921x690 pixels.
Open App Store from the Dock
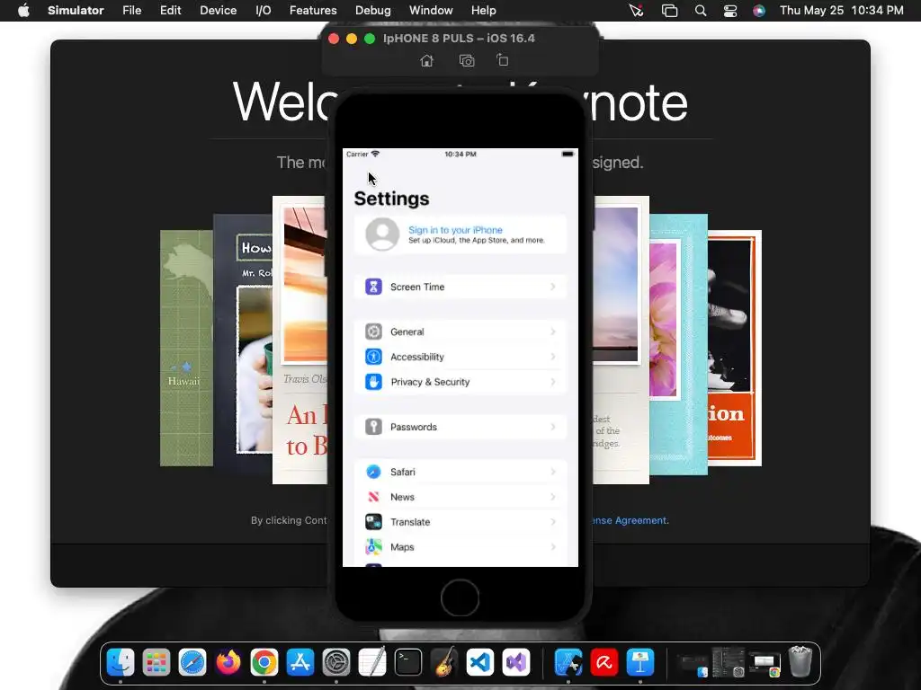[x=300, y=662]
